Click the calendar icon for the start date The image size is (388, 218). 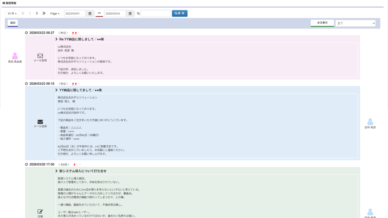(x=90, y=14)
